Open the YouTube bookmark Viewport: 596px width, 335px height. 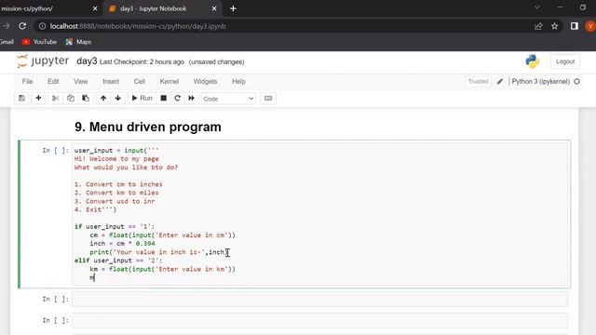pyautogui.click(x=39, y=42)
